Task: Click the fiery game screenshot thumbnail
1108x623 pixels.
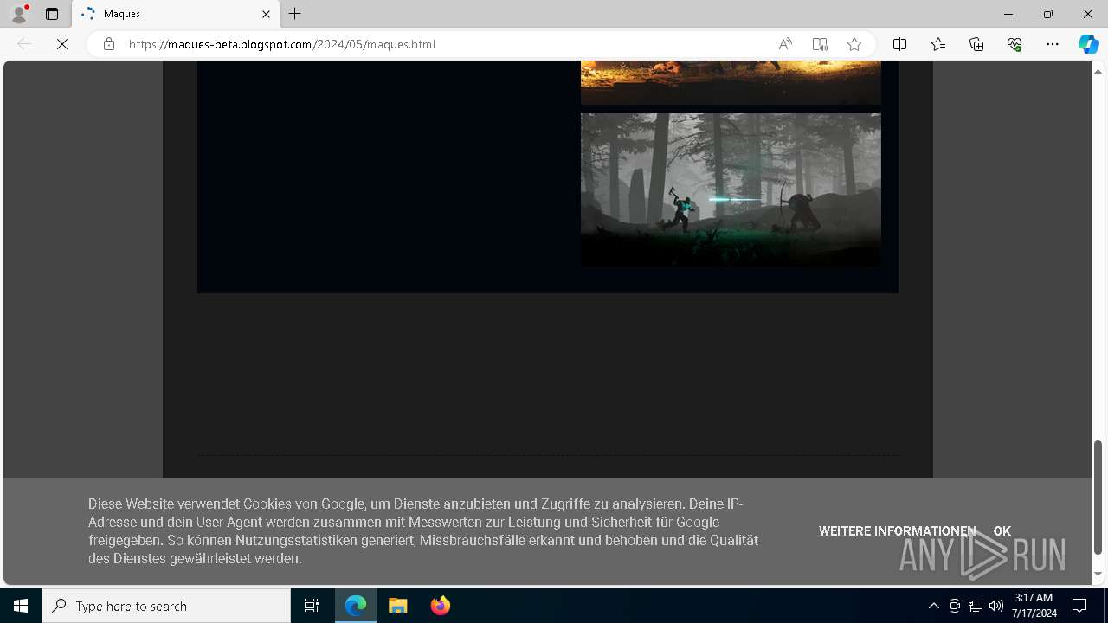Action: coord(731,82)
